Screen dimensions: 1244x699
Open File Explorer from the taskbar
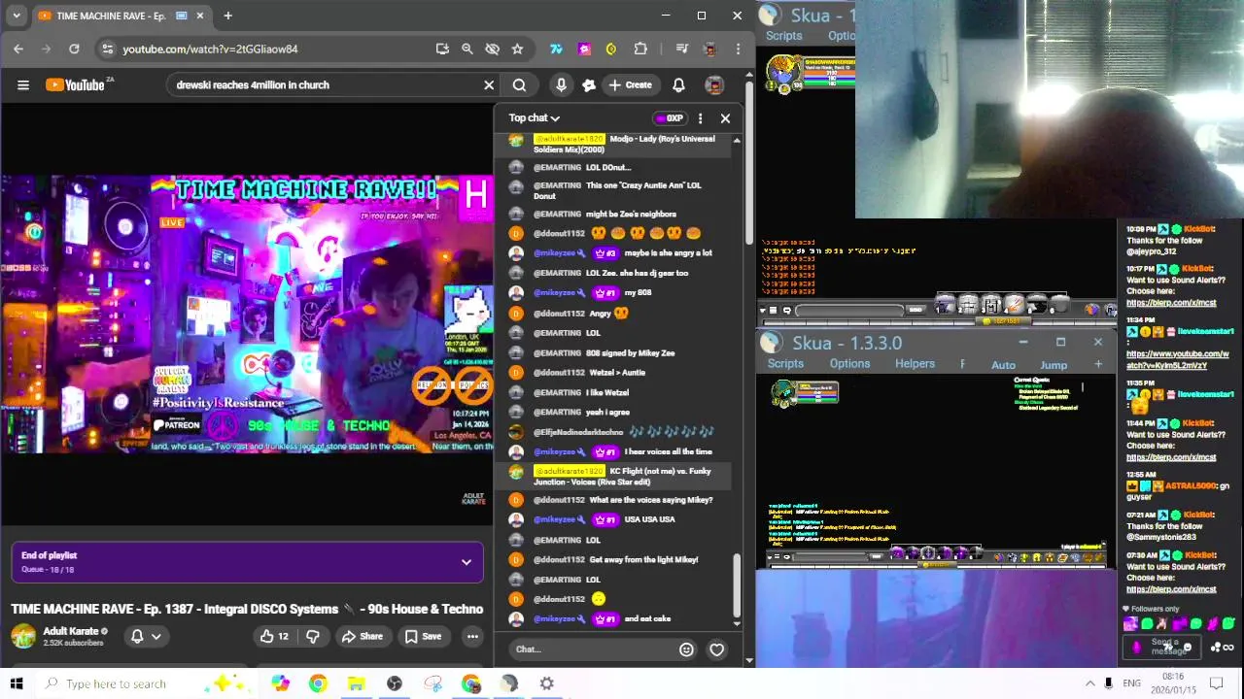click(x=356, y=683)
